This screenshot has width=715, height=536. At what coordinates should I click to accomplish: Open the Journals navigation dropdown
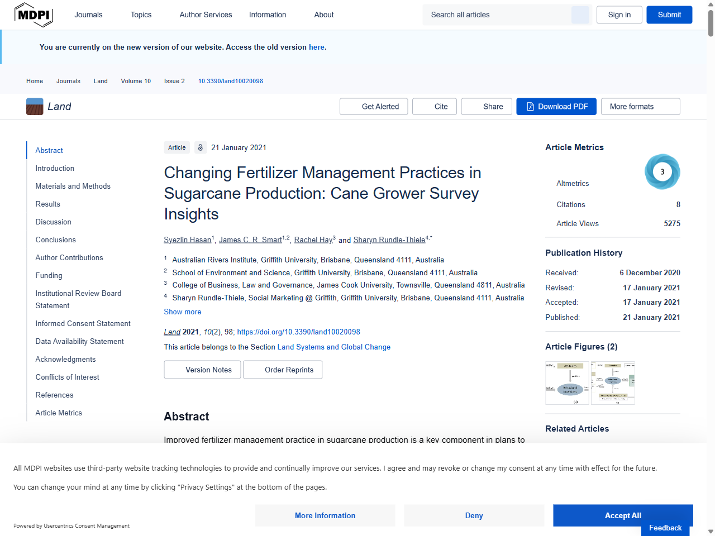pos(88,15)
